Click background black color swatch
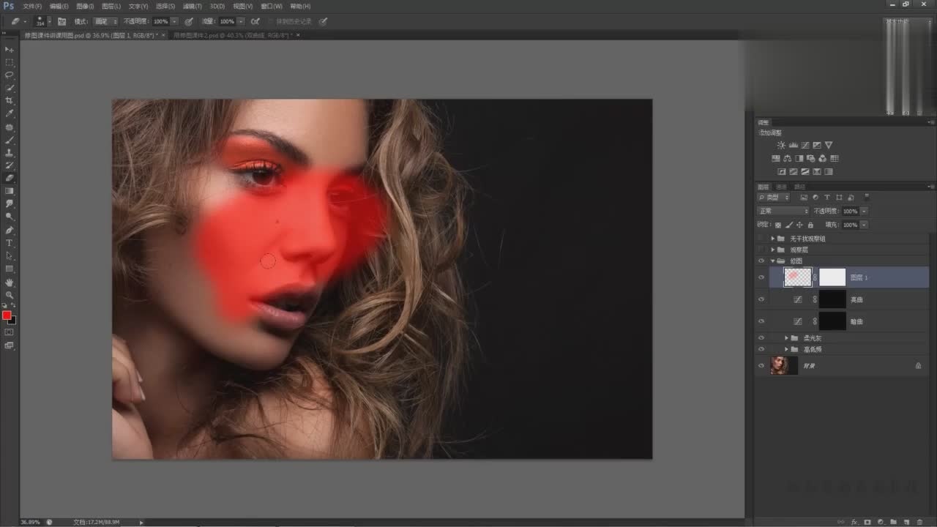 [12, 320]
